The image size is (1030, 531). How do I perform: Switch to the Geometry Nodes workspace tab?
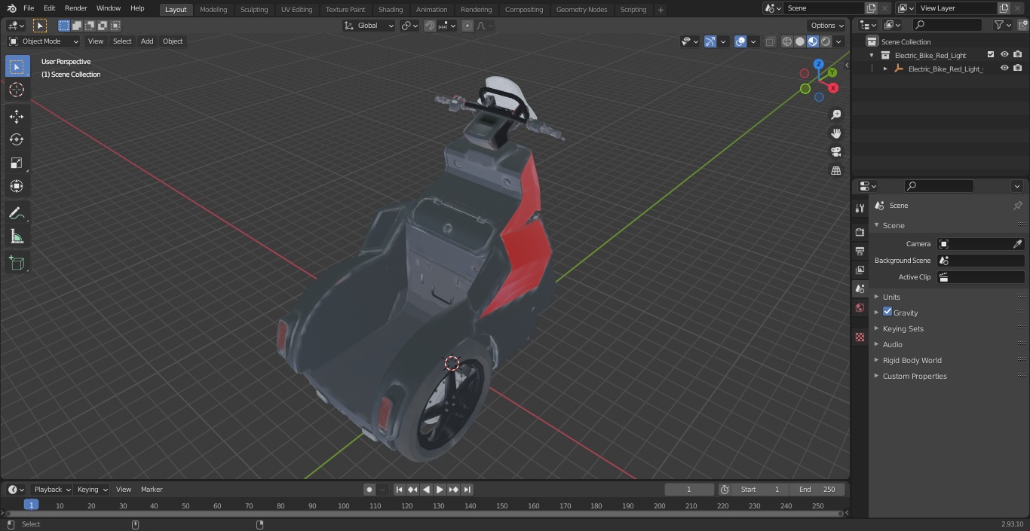(x=581, y=10)
